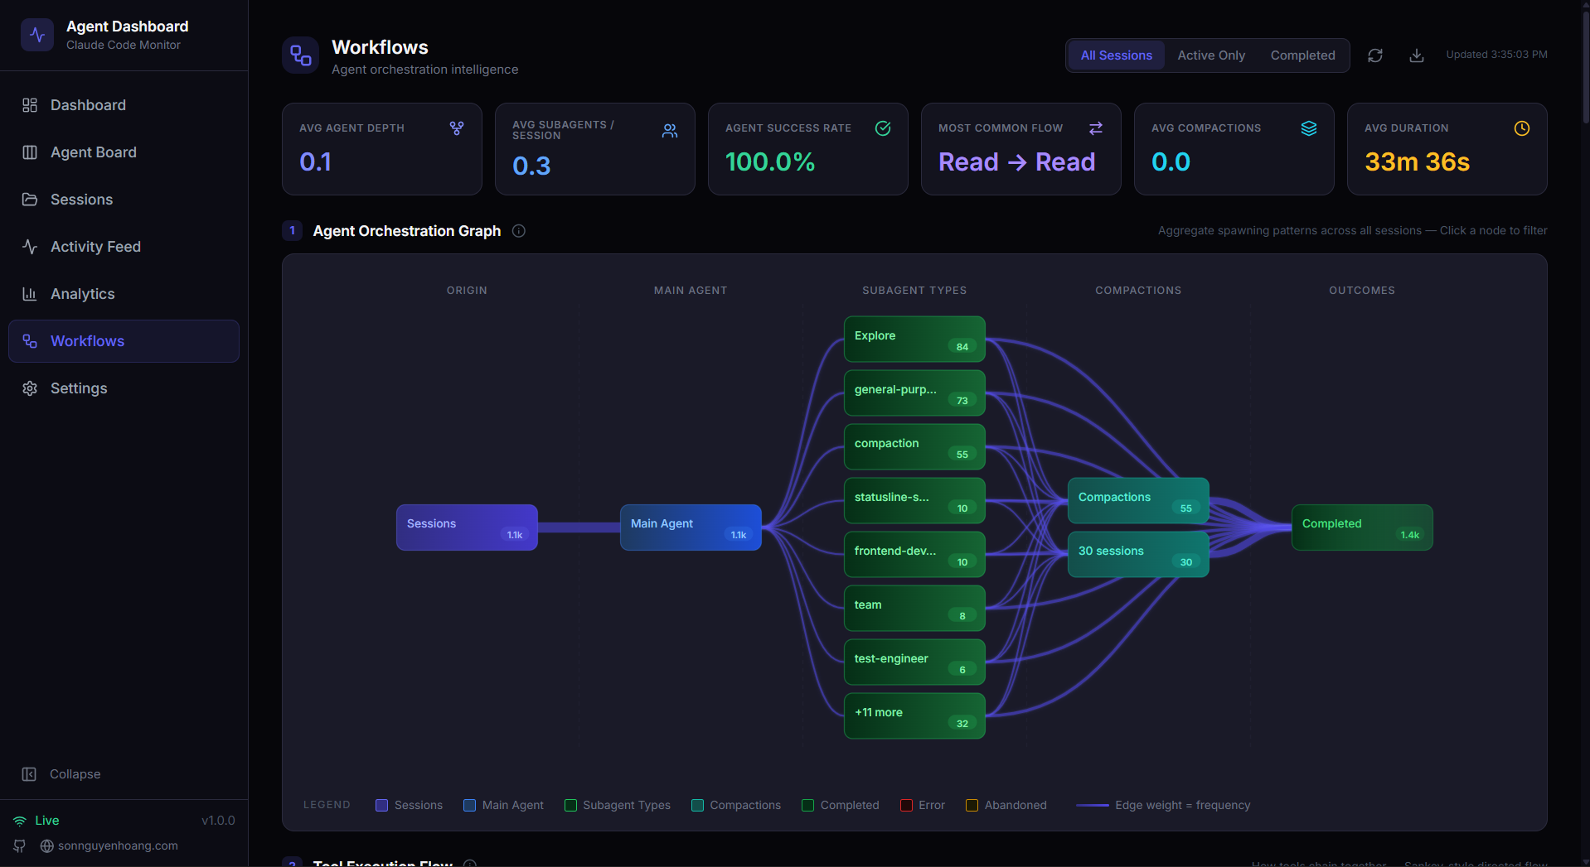Toggle the Abandoned legend checkbox
The height and width of the screenshot is (867, 1590).
click(971, 804)
